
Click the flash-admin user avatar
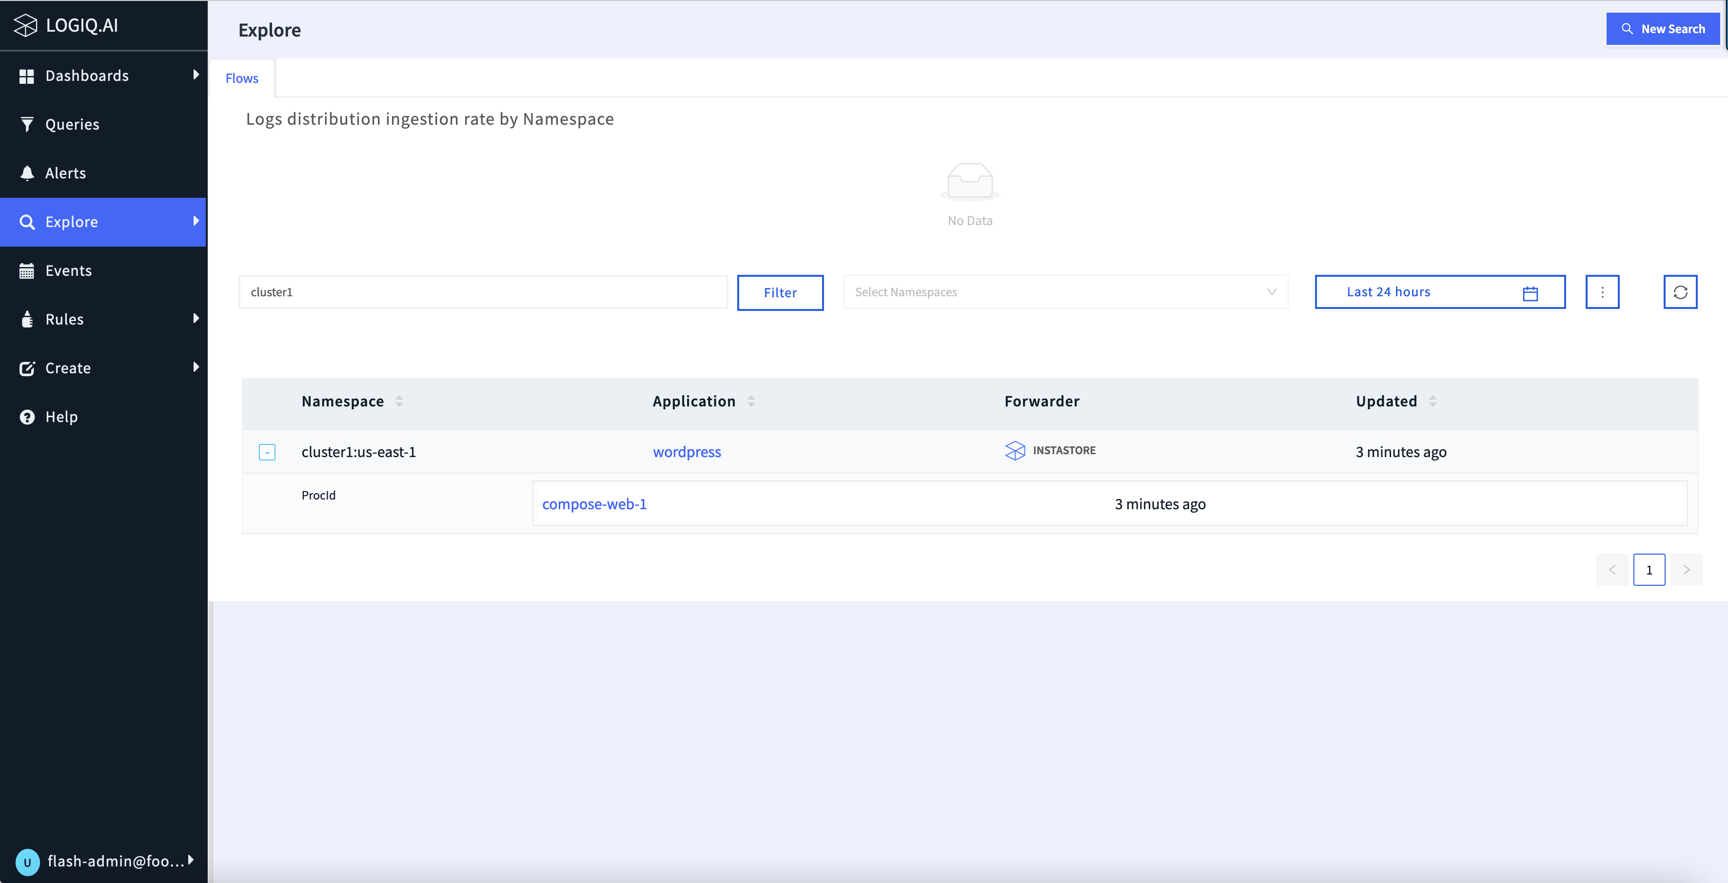(27, 862)
